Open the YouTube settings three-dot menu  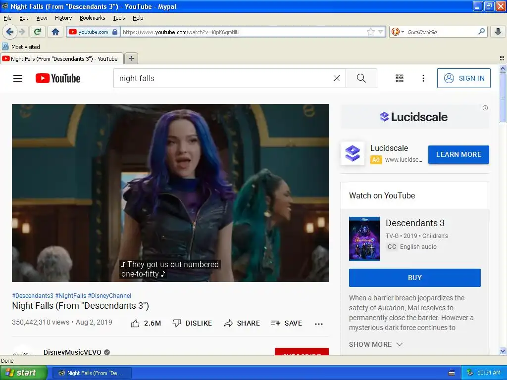coord(423,78)
